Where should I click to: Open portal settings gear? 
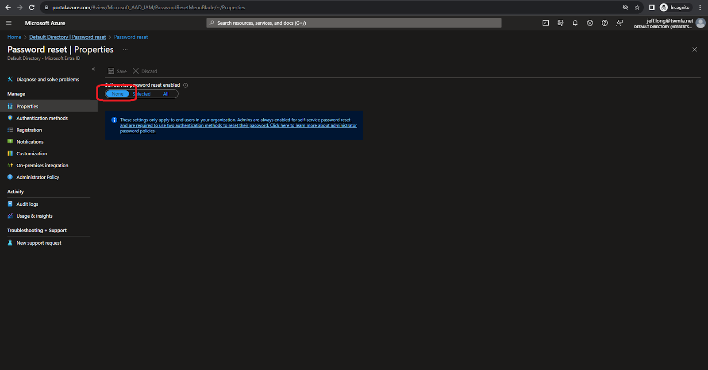point(590,23)
